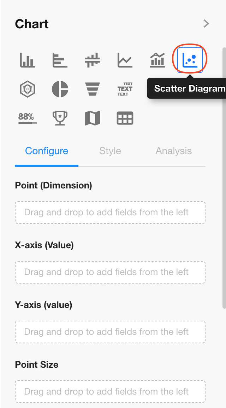This screenshot has height=408, width=226.
Task: Collapse the Chart panel with the arrow
Action: (x=206, y=24)
